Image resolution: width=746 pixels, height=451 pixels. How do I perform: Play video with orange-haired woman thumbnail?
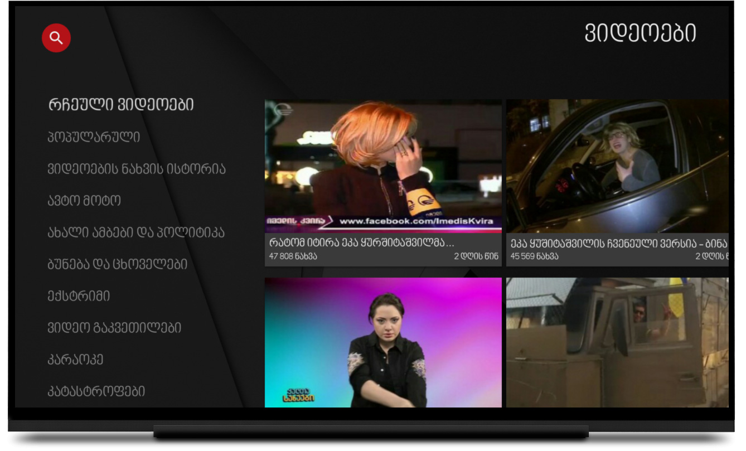[x=383, y=166]
